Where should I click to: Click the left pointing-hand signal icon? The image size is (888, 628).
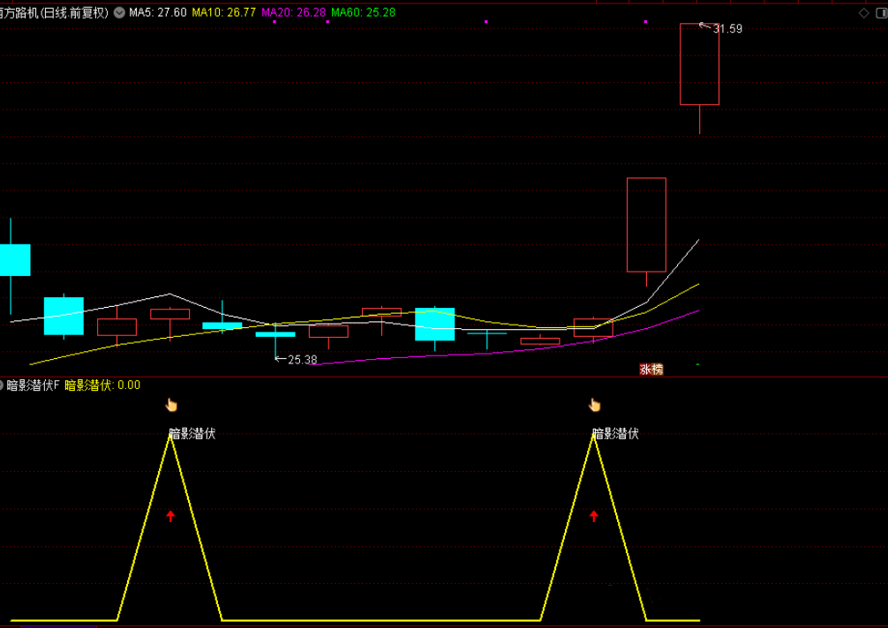tap(171, 405)
